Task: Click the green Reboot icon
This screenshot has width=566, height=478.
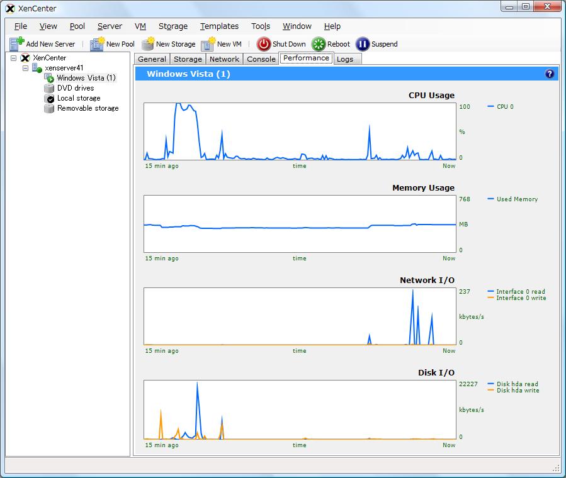Action: pyautogui.click(x=319, y=44)
